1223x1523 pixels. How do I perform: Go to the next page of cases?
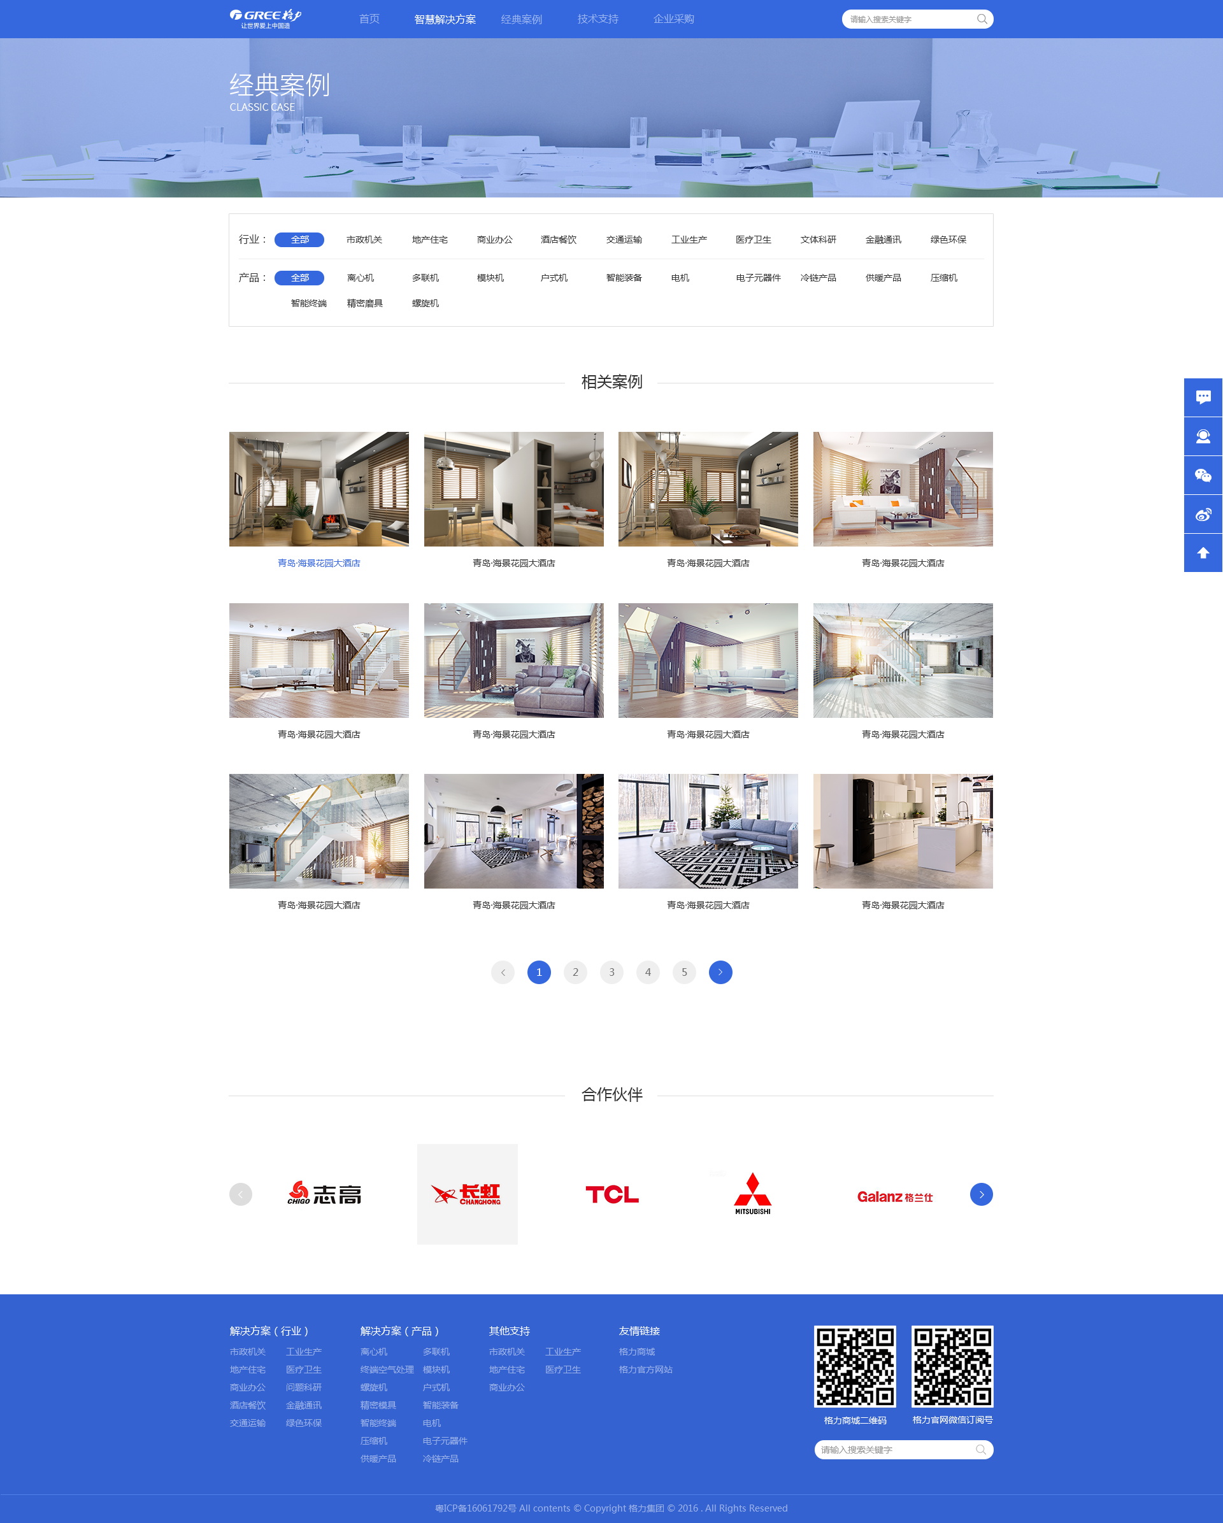720,972
